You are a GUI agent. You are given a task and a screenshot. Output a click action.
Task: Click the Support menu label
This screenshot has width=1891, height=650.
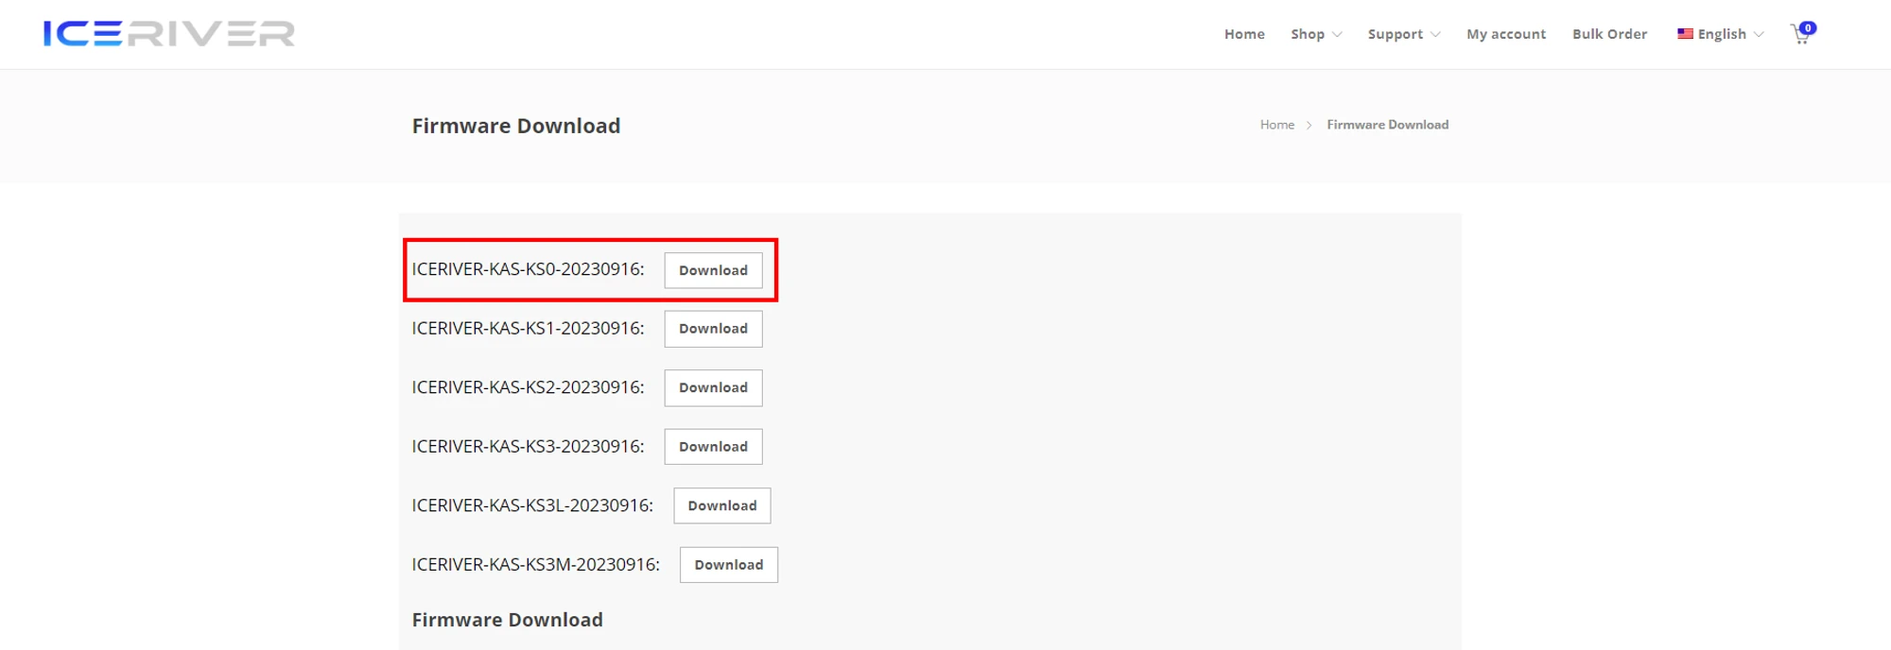tap(1395, 34)
